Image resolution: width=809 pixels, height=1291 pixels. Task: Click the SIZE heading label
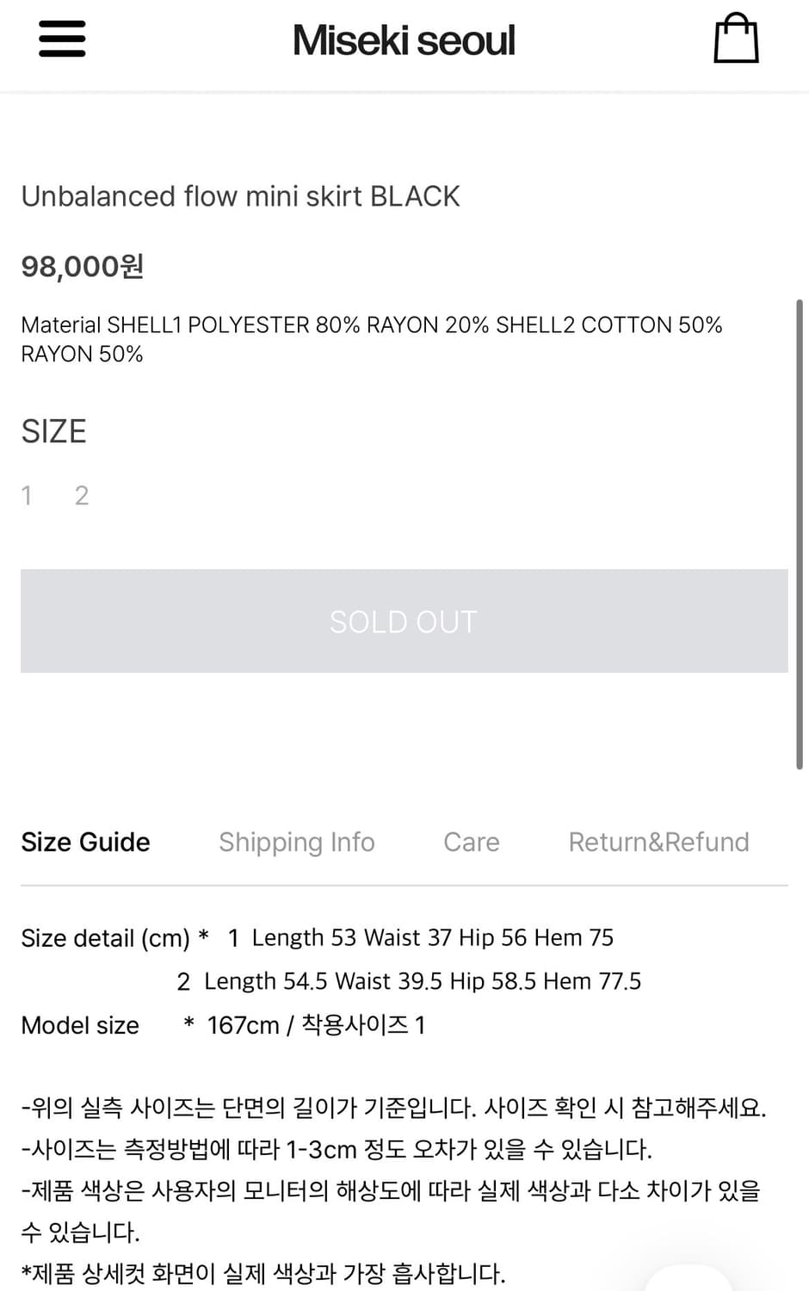tap(53, 431)
